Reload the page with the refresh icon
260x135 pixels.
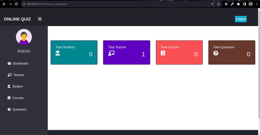(16, 4)
